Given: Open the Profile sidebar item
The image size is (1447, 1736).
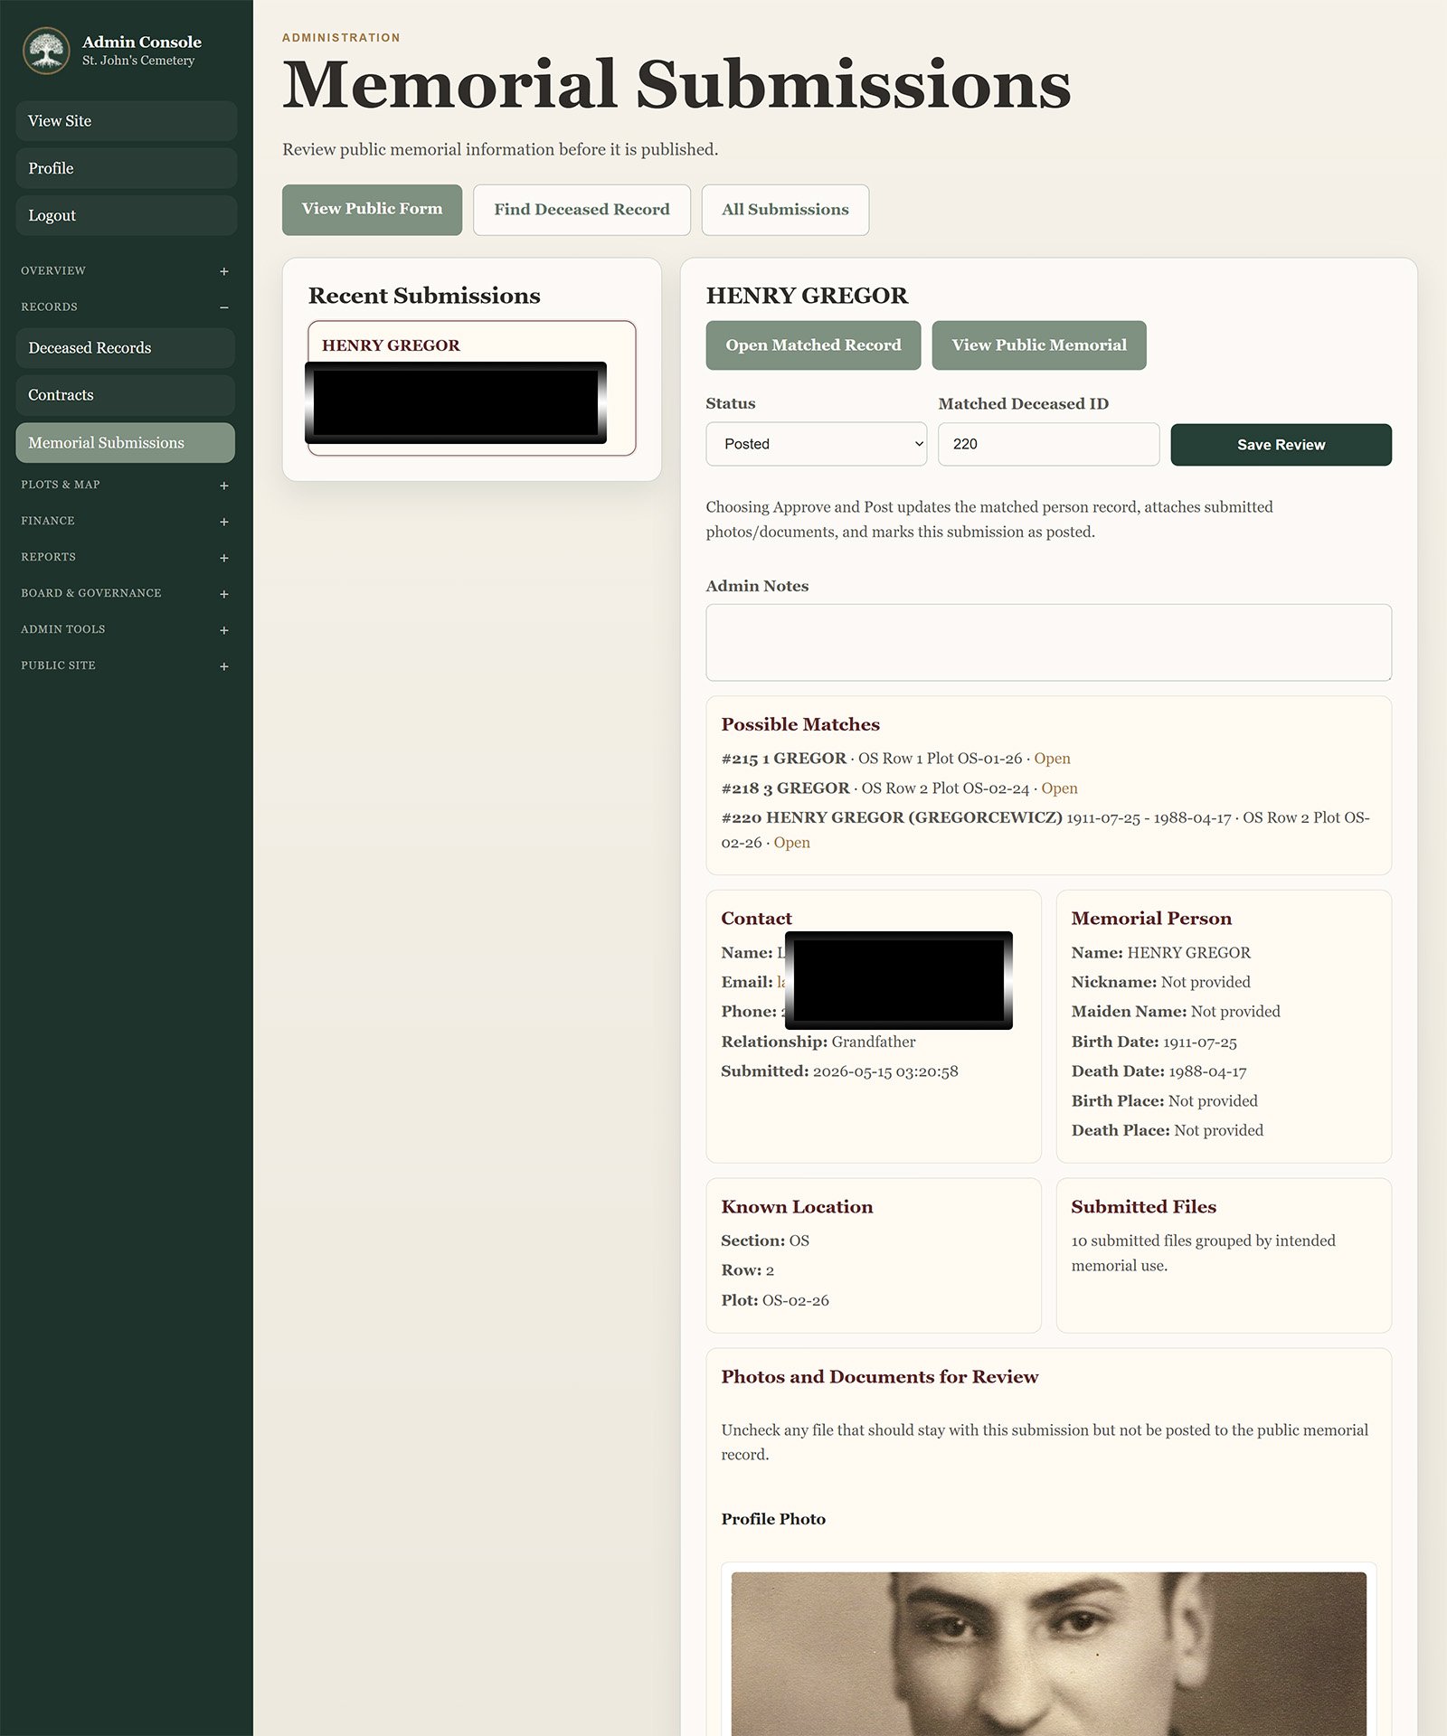Looking at the screenshot, I should [126, 168].
